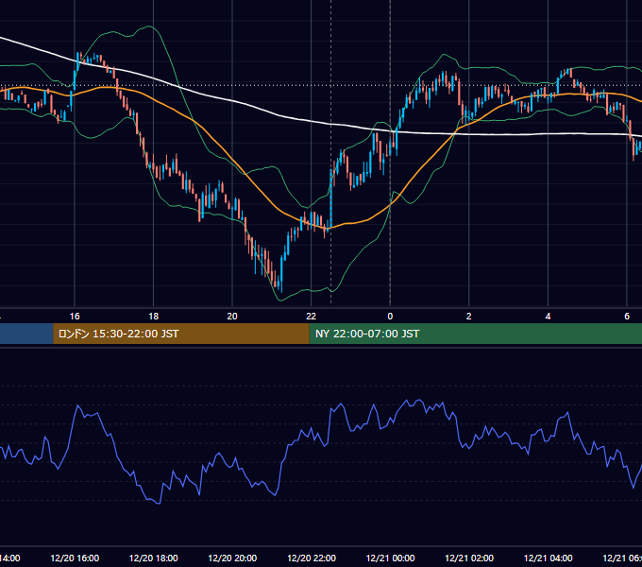Click the 12/21 04:00 label on oscillator axis
The width and height of the screenshot is (642, 567).
coord(549,558)
